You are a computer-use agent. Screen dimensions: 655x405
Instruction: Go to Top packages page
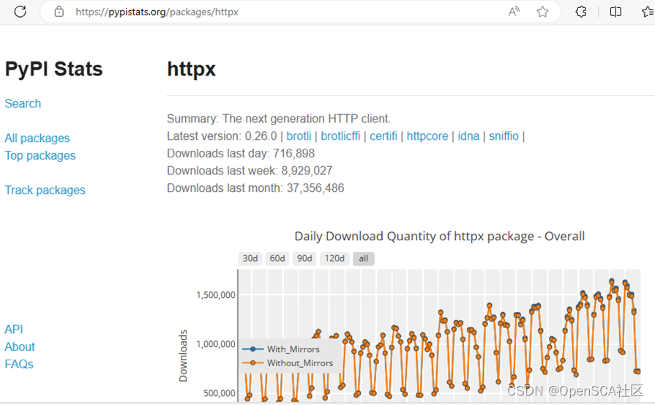pyautogui.click(x=40, y=155)
